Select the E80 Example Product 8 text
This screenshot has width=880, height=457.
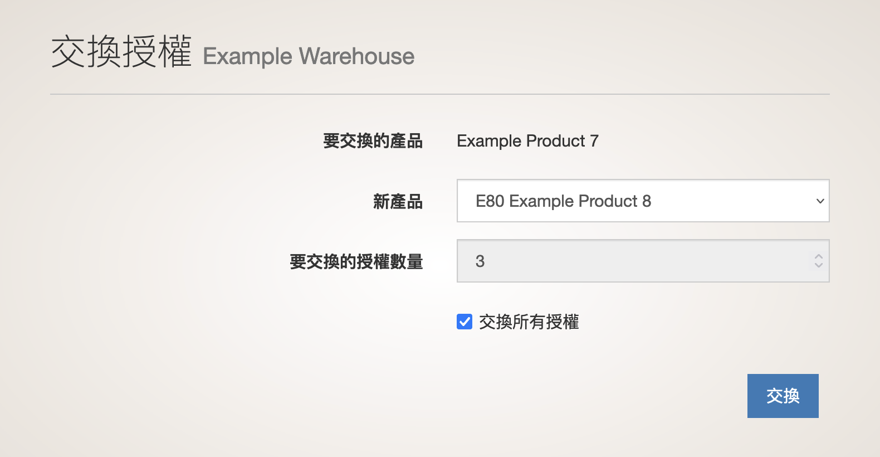[563, 201]
